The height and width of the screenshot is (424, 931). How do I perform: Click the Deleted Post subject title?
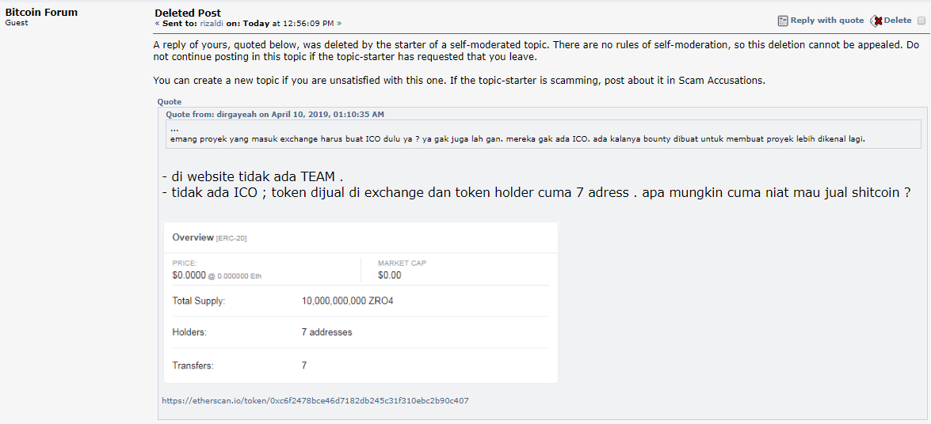point(189,13)
